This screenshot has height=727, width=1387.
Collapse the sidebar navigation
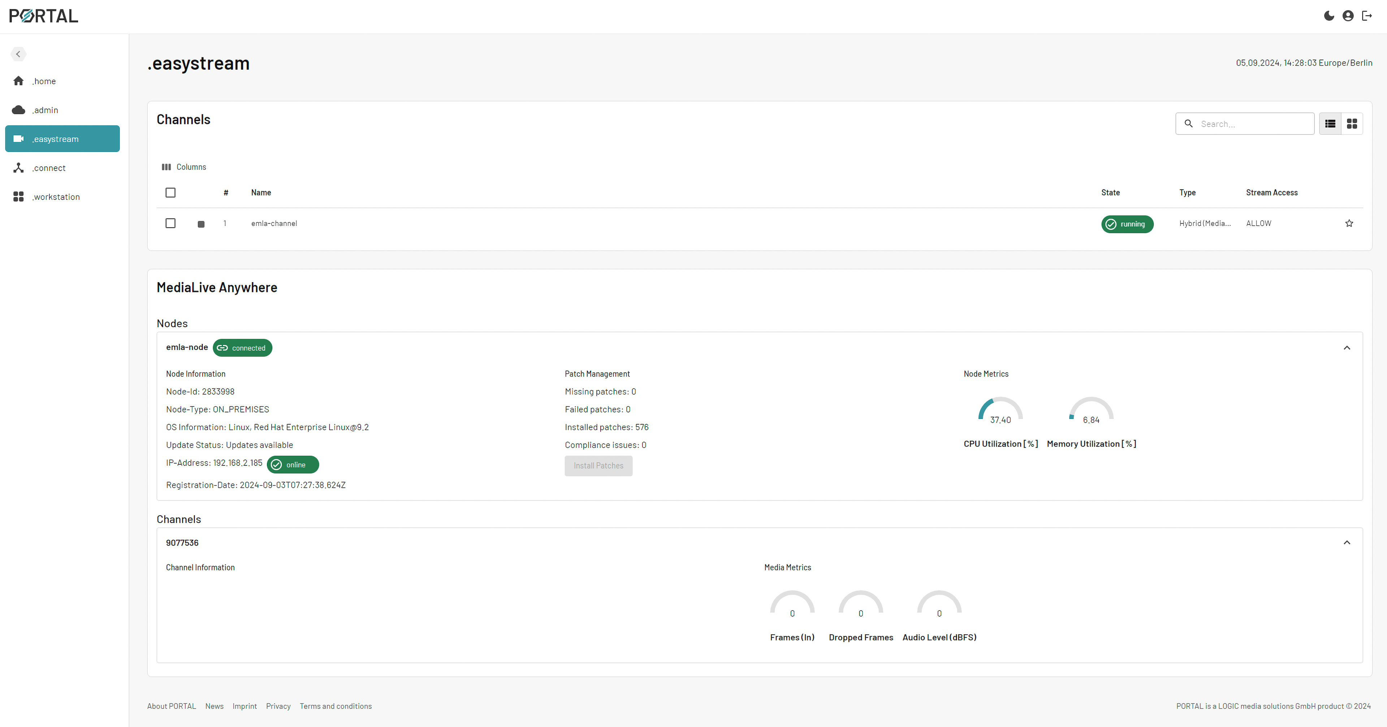click(x=18, y=54)
